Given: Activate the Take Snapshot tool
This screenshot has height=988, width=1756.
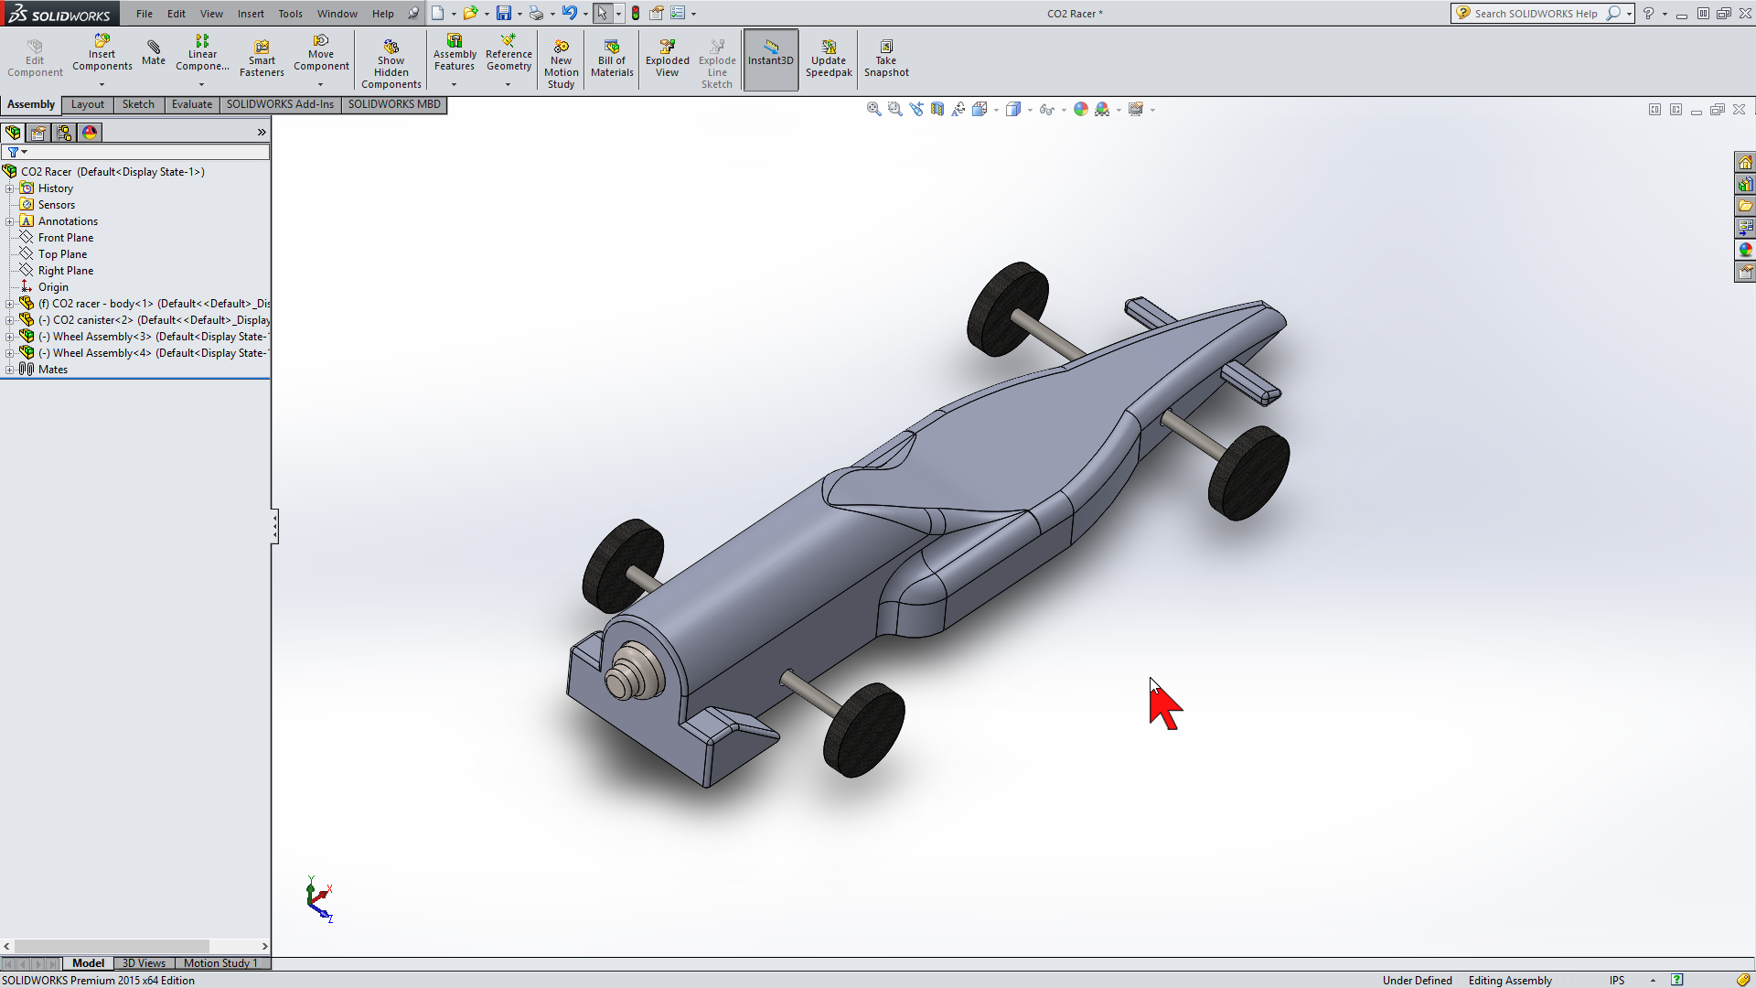Looking at the screenshot, I should point(886,59).
